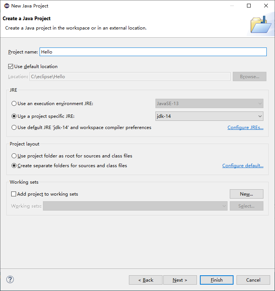
Task: Open the Configure default link
Action: [243, 166]
